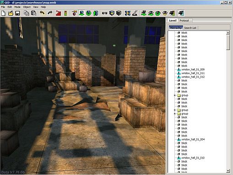Open the Help menu
This screenshot has width=233, height=175.
[43, 7]
